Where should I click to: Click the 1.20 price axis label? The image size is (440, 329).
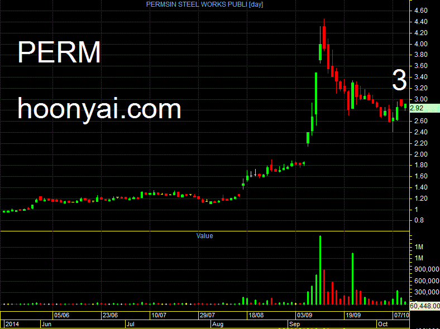click(x=420, y=199)
